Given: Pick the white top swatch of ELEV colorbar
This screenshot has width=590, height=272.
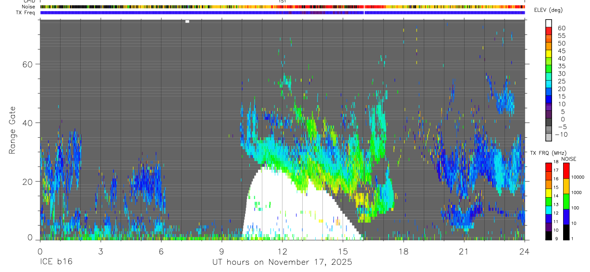Looking at the screenshot, I should click(549, 23).
